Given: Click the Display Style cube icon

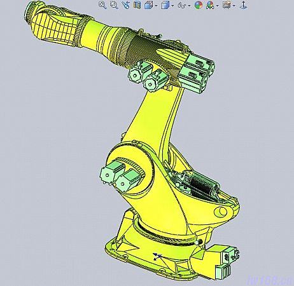Looking at the screenshot, I should (x=165, y=5).
